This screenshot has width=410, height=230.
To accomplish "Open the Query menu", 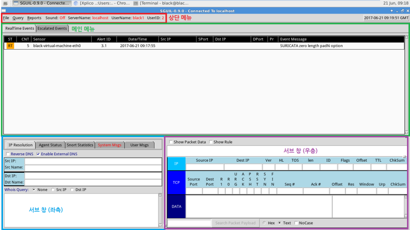I will coord(18,18).
